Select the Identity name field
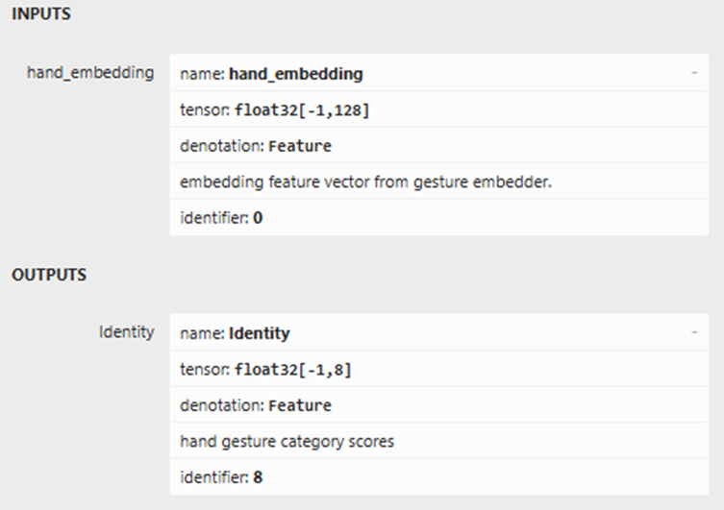Viewport: 724px width, 510px height. [439, 333]
